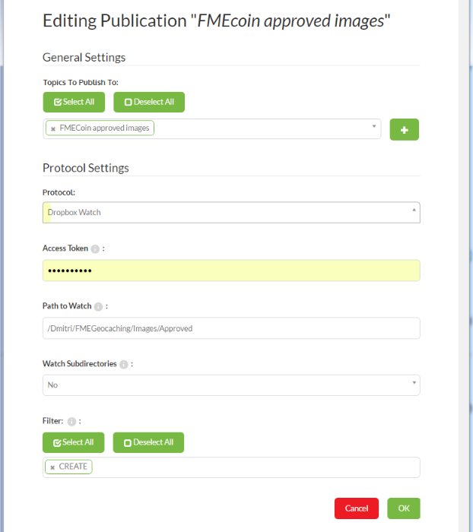Open the topics list dropdown arrow
The image size is (473, 532).
375,127
